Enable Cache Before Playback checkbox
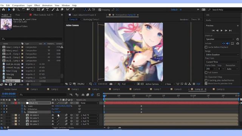Screen dimensions: 242x136 206,47
